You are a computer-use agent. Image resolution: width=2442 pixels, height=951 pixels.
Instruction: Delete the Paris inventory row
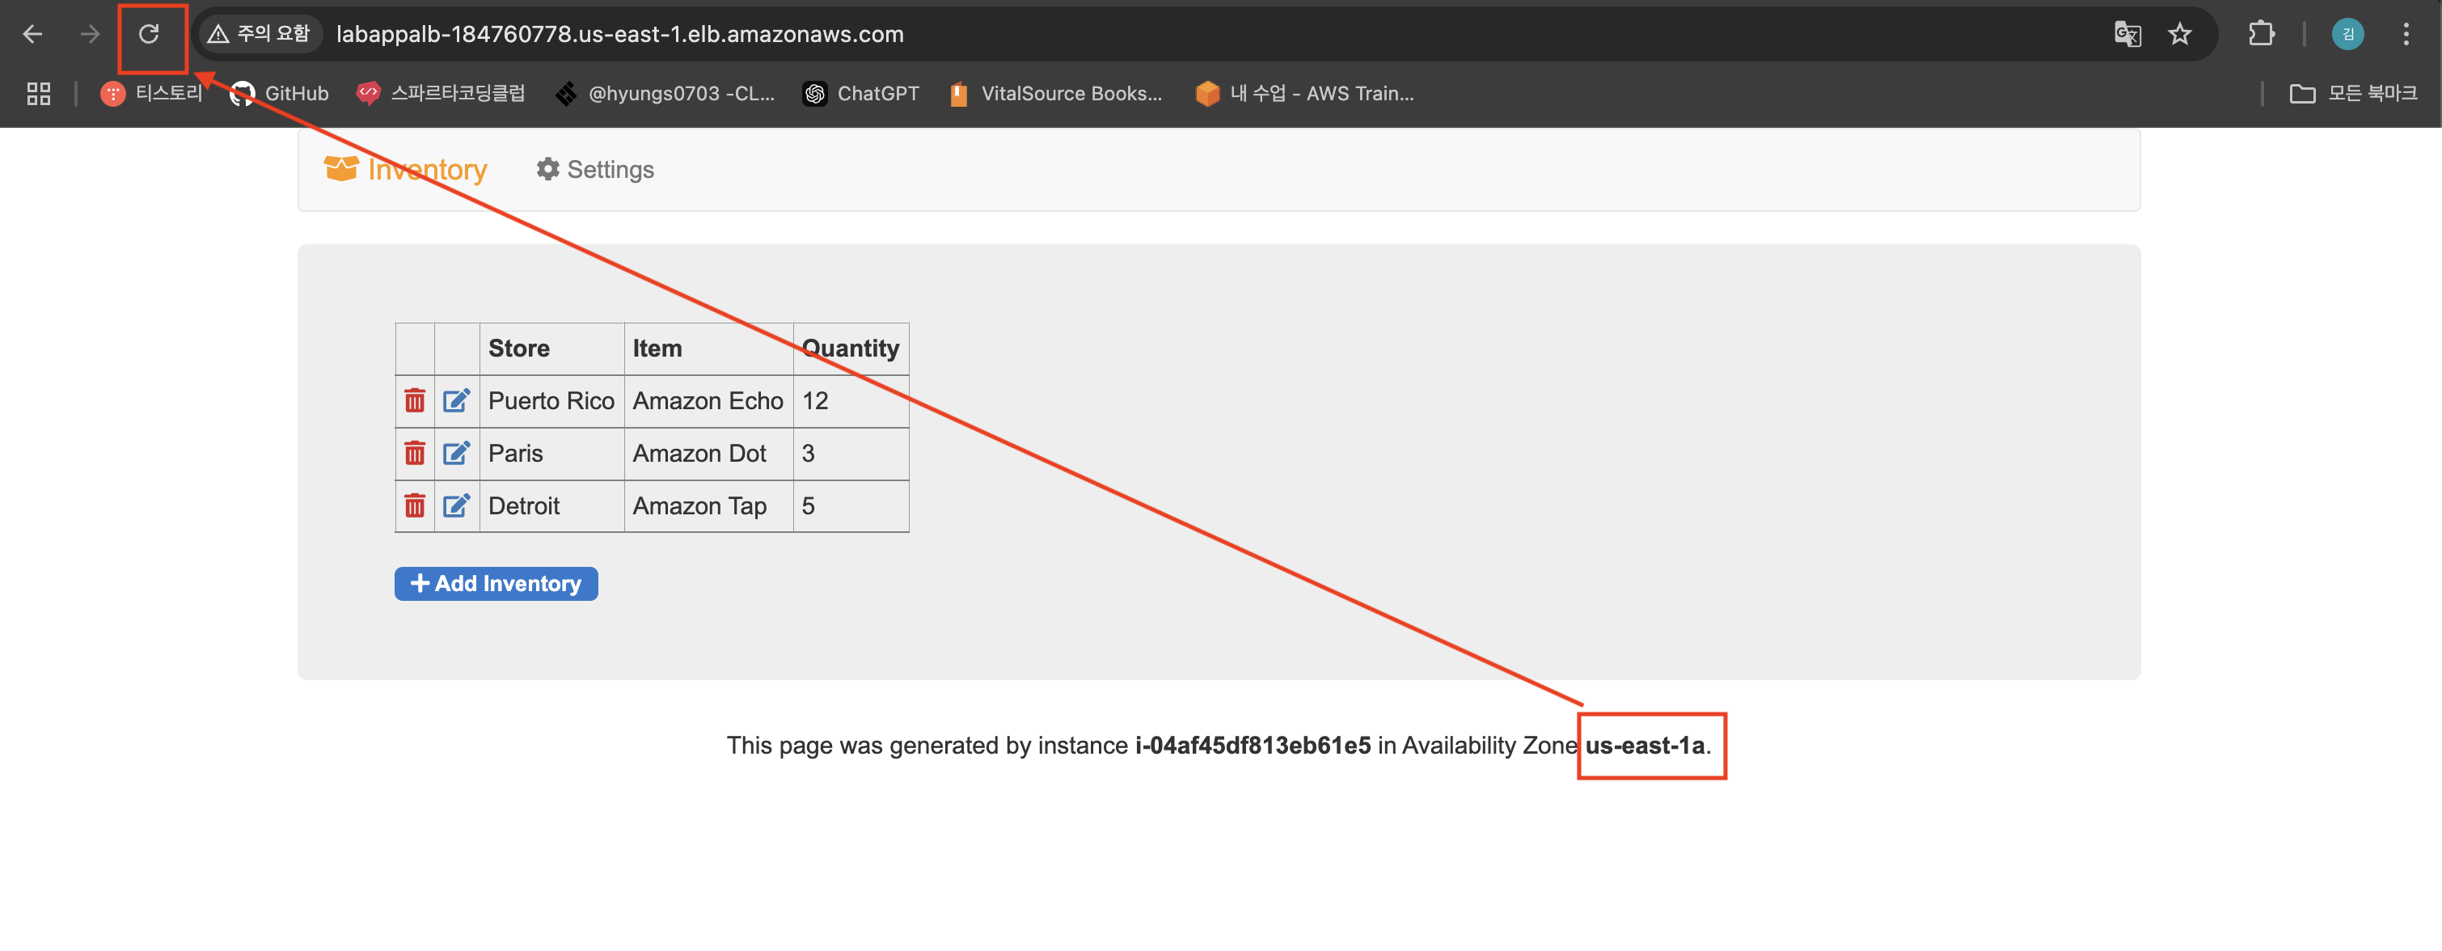(x=414, y=454)
